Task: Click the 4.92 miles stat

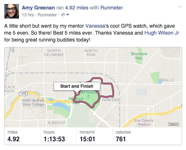Action: click(x=13, y=139)
